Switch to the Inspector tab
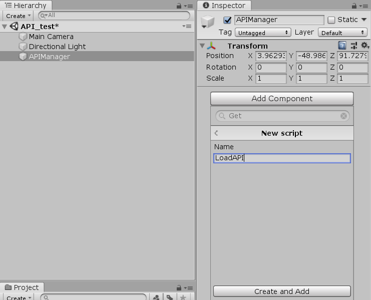This screenshot has height=300, width=371. coord(224,6)
